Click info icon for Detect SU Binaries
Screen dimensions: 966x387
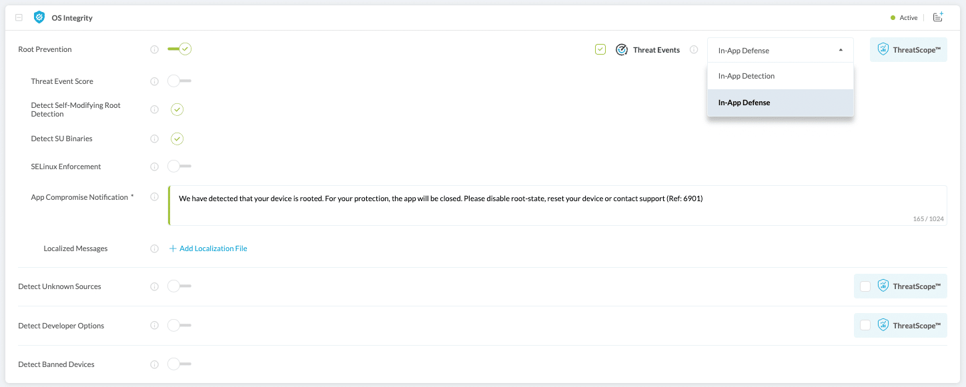tap(155, 139)
